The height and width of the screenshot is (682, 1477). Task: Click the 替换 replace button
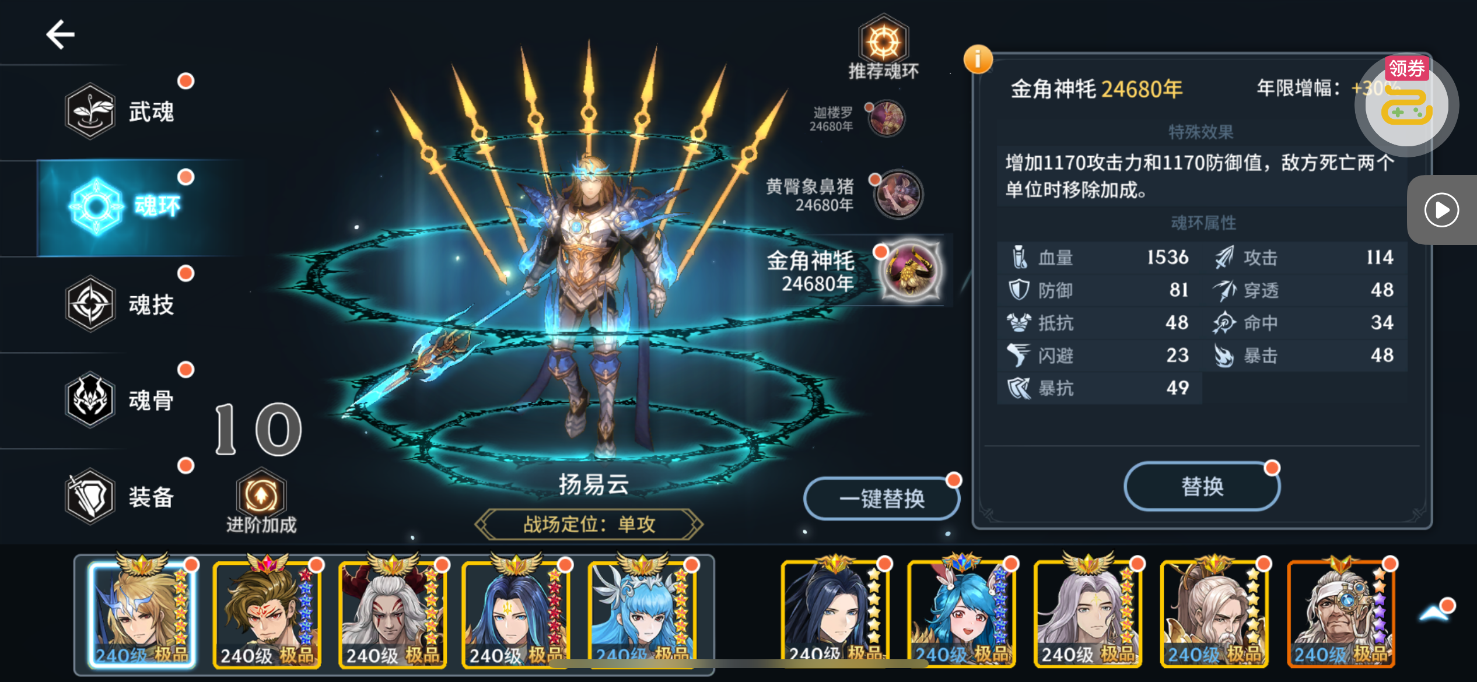[1202, 486]
